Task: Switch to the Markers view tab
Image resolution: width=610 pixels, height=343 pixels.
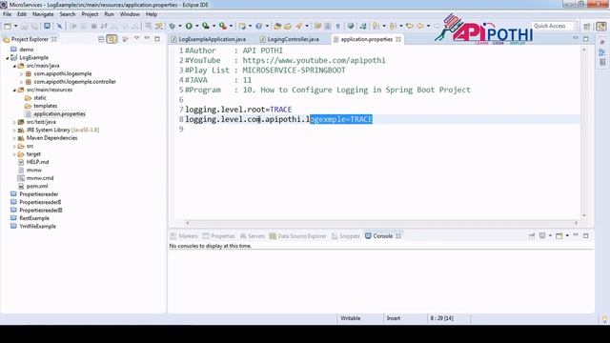Action: 184,236
